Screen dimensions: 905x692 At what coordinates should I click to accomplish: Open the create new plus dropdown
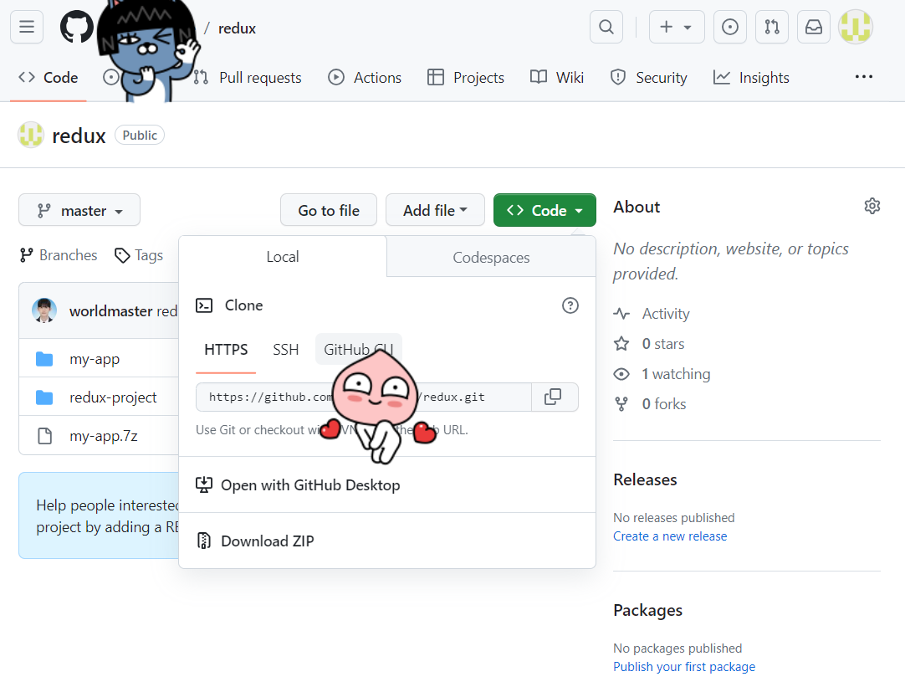coord(677,27)
